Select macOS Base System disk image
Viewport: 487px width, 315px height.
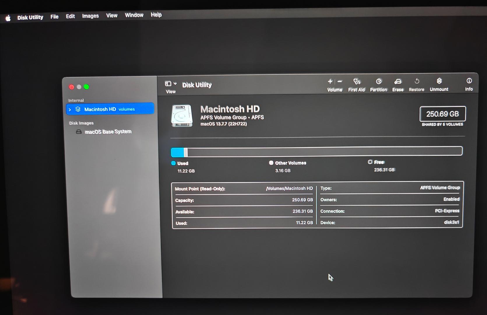click(108, 132)
